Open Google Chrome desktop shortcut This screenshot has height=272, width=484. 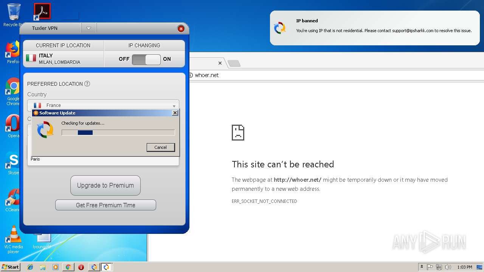(x=13, y=91)
